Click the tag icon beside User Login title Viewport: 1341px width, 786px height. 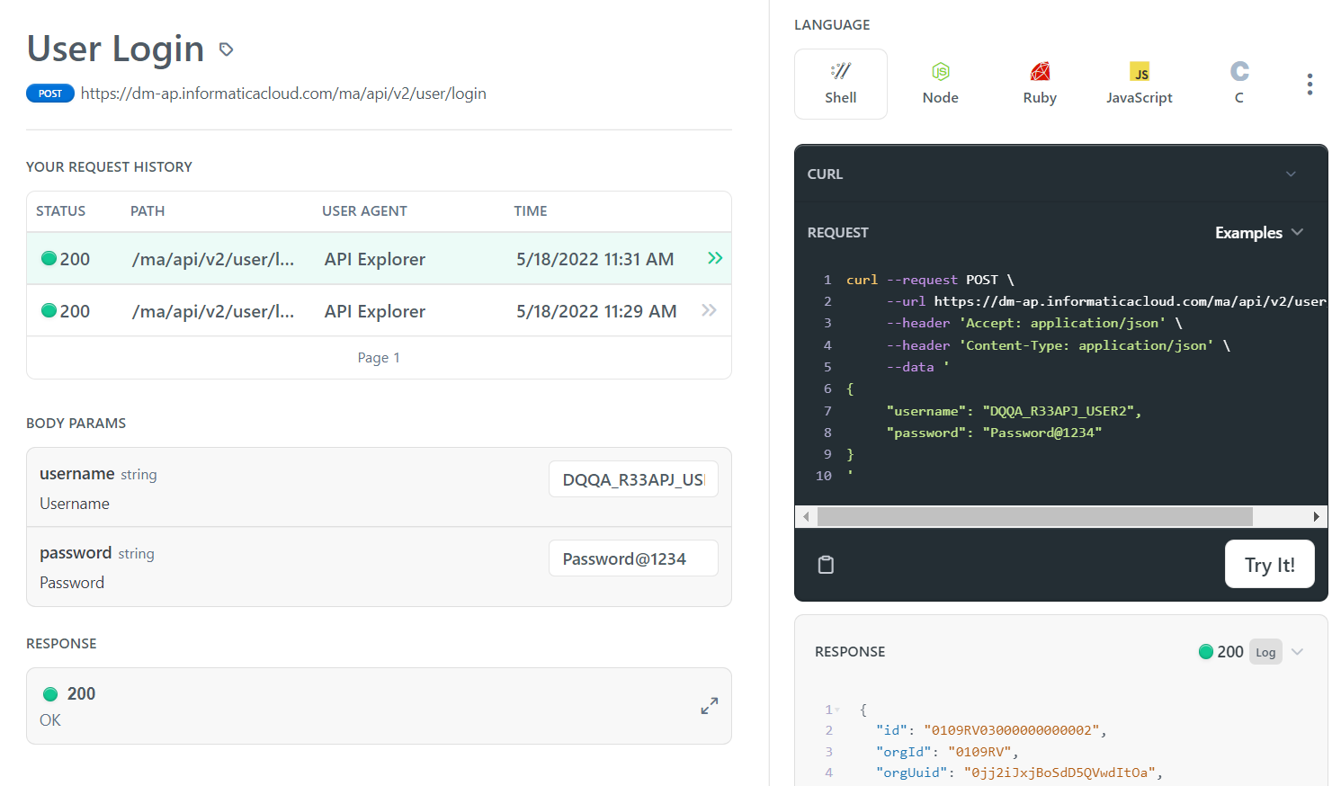click(227, 49)
